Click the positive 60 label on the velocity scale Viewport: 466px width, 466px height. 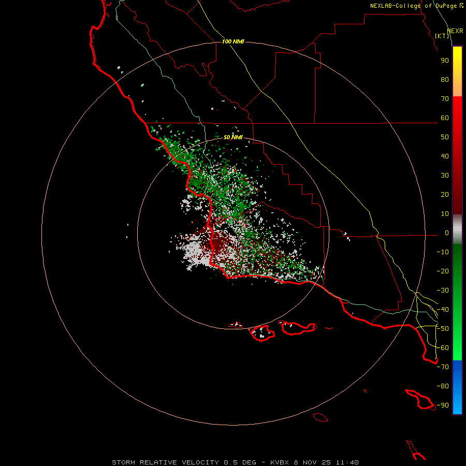445,118
